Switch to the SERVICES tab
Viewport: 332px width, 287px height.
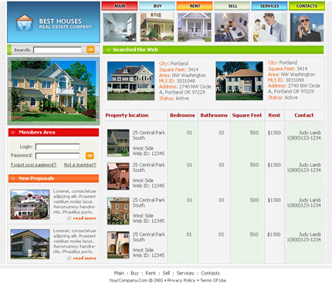point(269,5)
